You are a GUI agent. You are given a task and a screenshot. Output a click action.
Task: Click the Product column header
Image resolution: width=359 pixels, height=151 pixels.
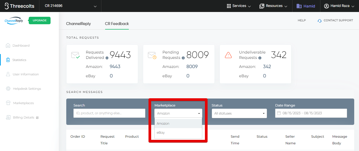[132, 137]
